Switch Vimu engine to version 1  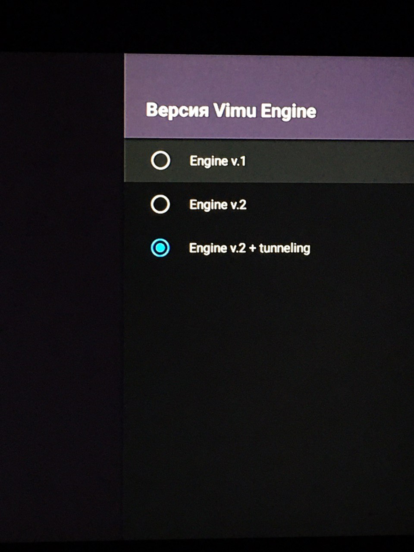[x=160, y=161]
